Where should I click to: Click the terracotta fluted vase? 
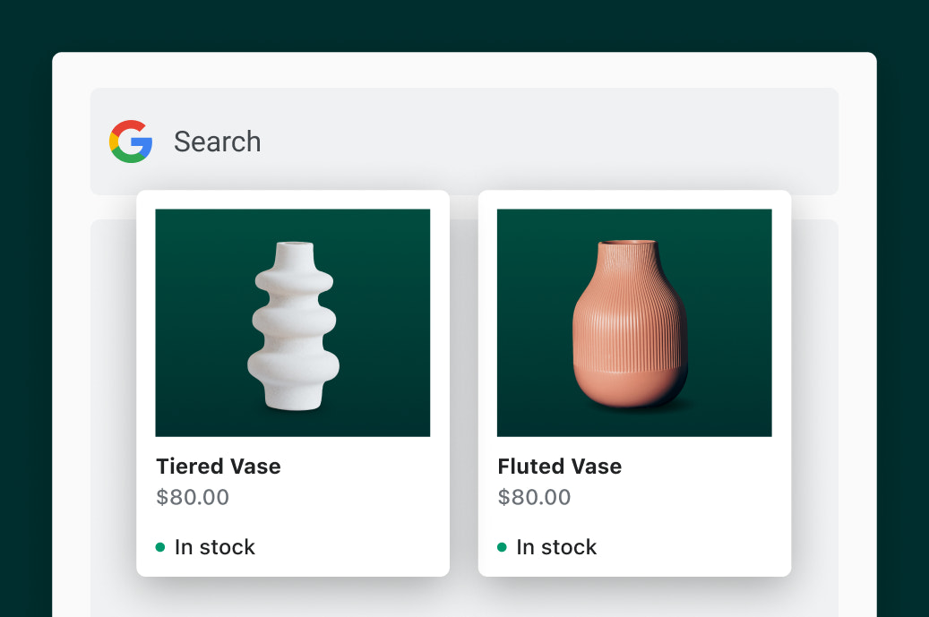point(630,325)
